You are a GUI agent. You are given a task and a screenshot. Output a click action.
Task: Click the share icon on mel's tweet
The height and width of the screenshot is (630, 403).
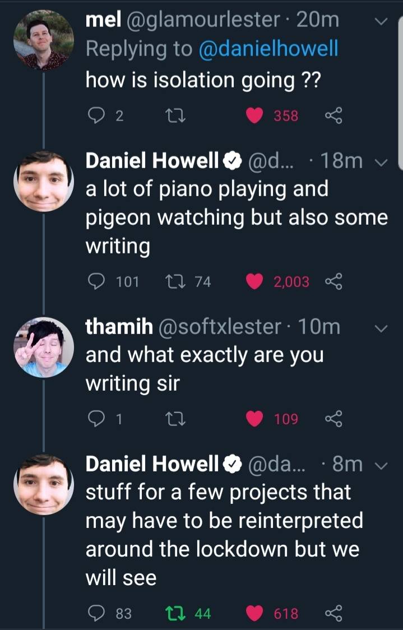coord(334,115)
